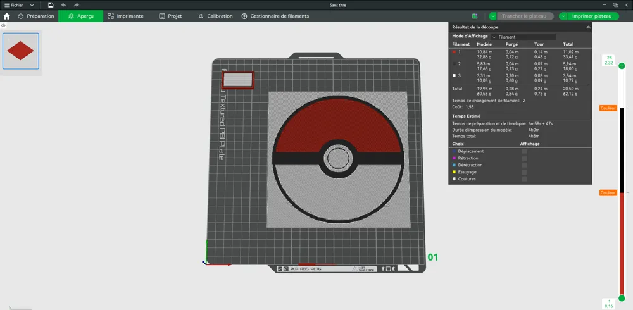This screenshot has width=633, height=310.
Task: Save the project with the floppy disk icon
Action: (51, 5)
